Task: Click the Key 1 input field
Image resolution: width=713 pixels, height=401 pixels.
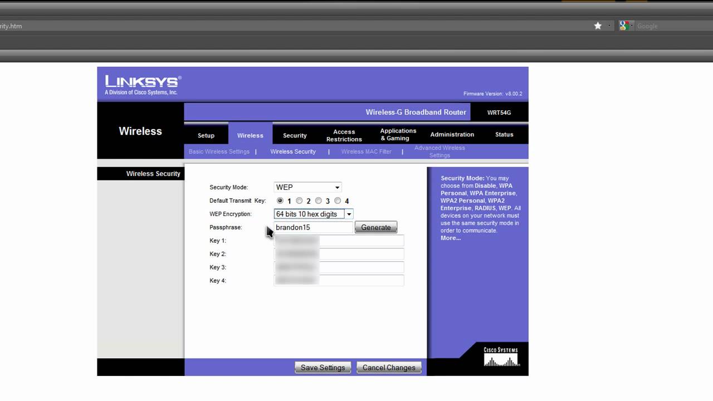Action: click(339, 241)
